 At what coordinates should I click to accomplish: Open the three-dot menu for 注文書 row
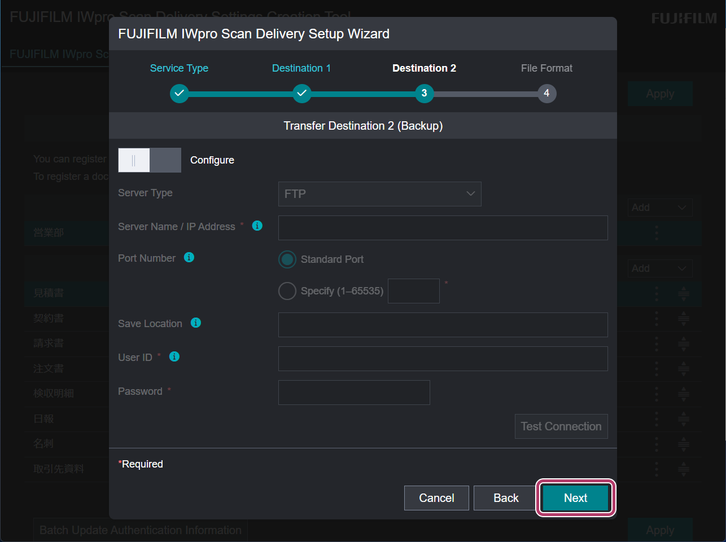pos(657,369)
